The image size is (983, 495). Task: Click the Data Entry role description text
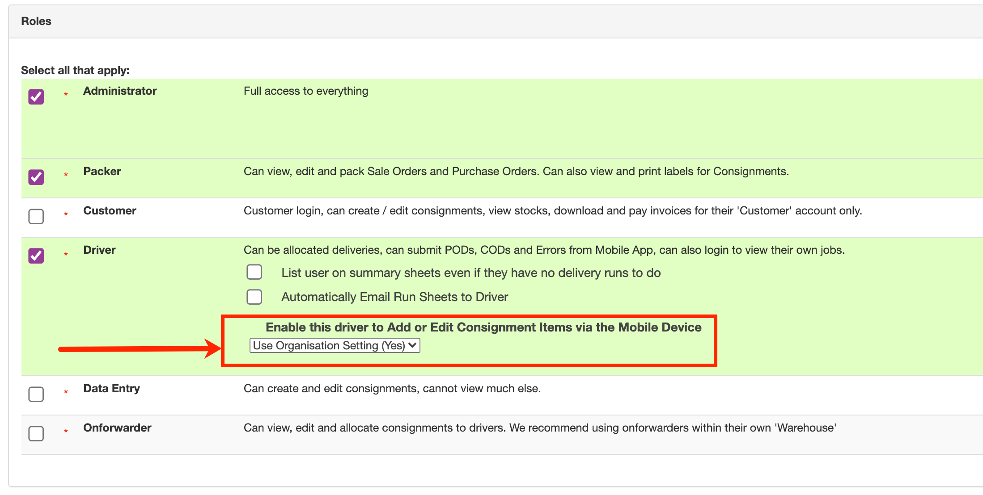coord(392,388)
